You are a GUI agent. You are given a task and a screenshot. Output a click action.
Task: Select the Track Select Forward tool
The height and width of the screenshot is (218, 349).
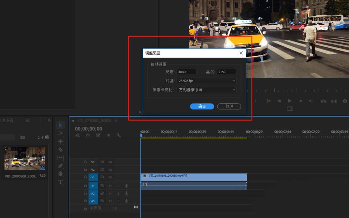click(60, 133)
